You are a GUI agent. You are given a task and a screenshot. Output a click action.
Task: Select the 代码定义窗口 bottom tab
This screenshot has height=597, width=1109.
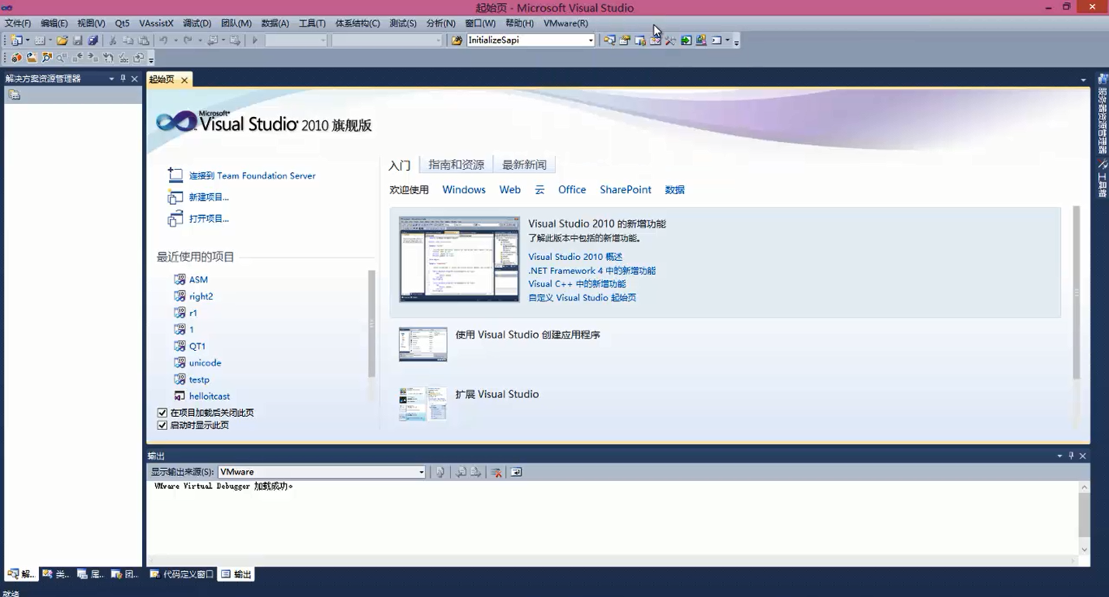tap(182, 574)
